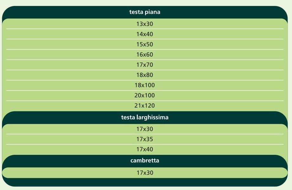This screenshot has height=190, width=292.
Task: Click the 17x35 size row
Action: (145, 139)
